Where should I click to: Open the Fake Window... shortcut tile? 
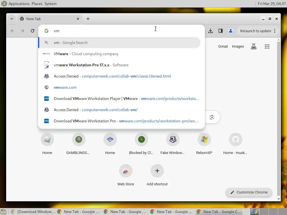pos(173,144)
